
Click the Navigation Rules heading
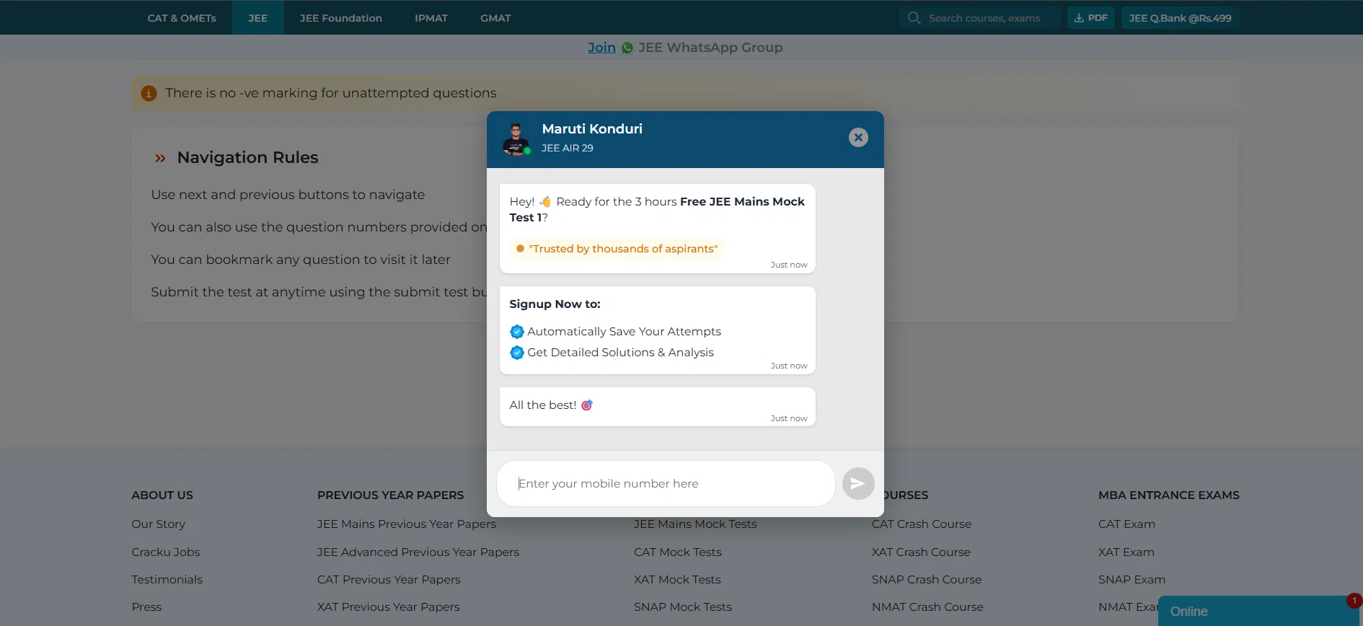pos(247,158)
